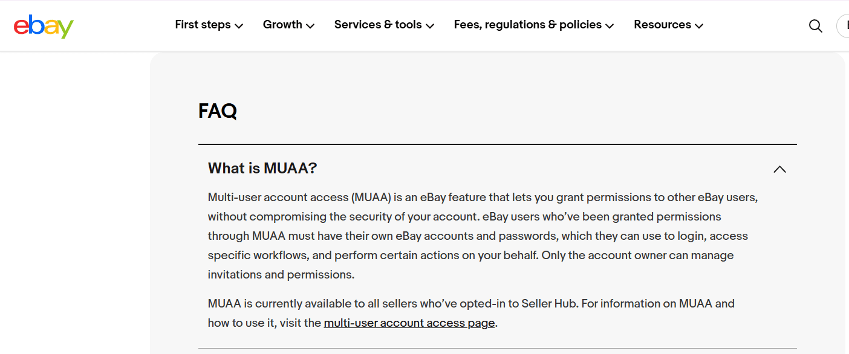
Task: Click the What is MUAA? question title
Action: pos(262,169)
